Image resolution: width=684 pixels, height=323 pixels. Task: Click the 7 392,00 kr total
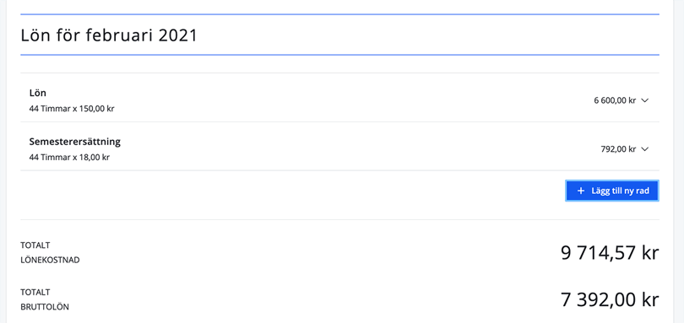tap(610, 300)
